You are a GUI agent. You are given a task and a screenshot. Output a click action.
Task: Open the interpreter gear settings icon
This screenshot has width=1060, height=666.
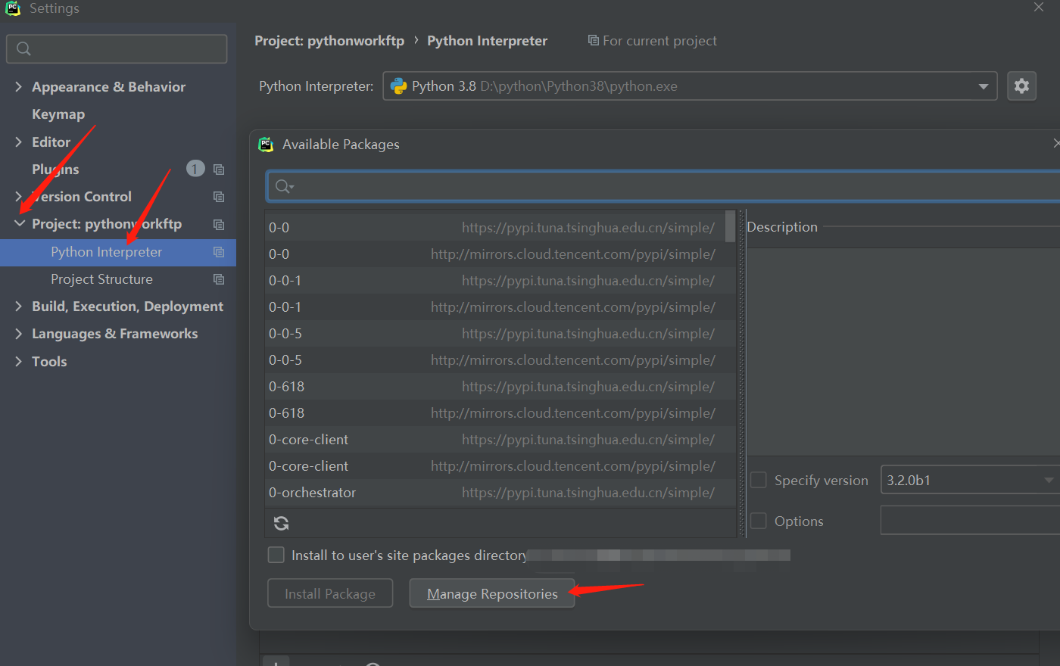tap(1021, 86)
